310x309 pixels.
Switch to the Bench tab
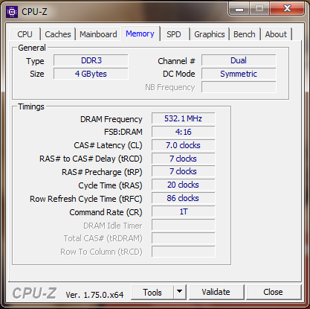245,34
